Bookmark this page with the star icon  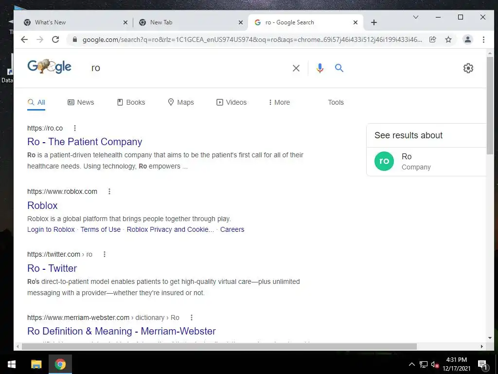[x=448, y=39]
